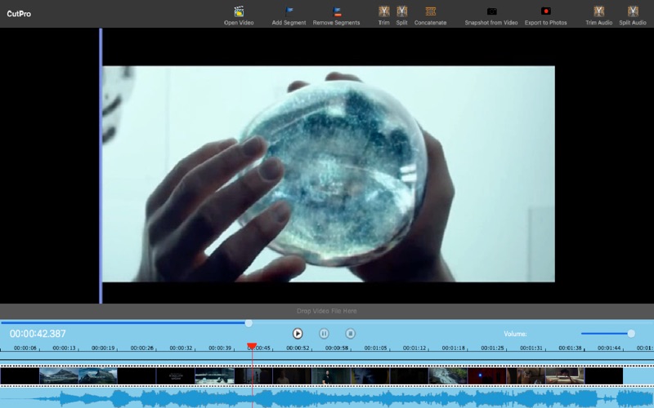
Task: Click the audio waveform track
Action: [327, 398]
